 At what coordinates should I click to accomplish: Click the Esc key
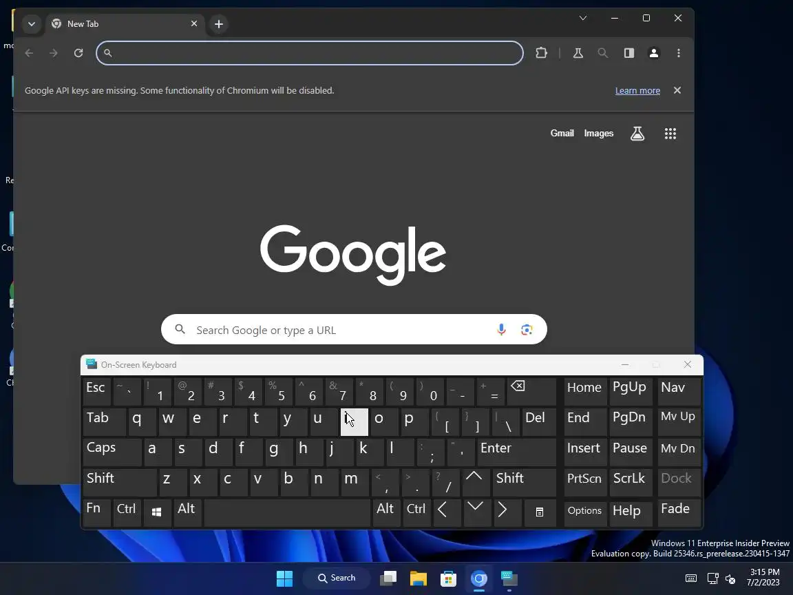(x=96, y=392)
